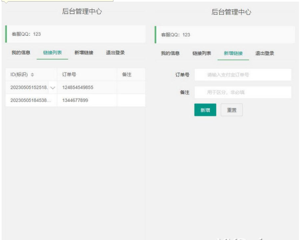
Task: Click the empty 备注 cell for order 124854549855
Action: point(131,87)
